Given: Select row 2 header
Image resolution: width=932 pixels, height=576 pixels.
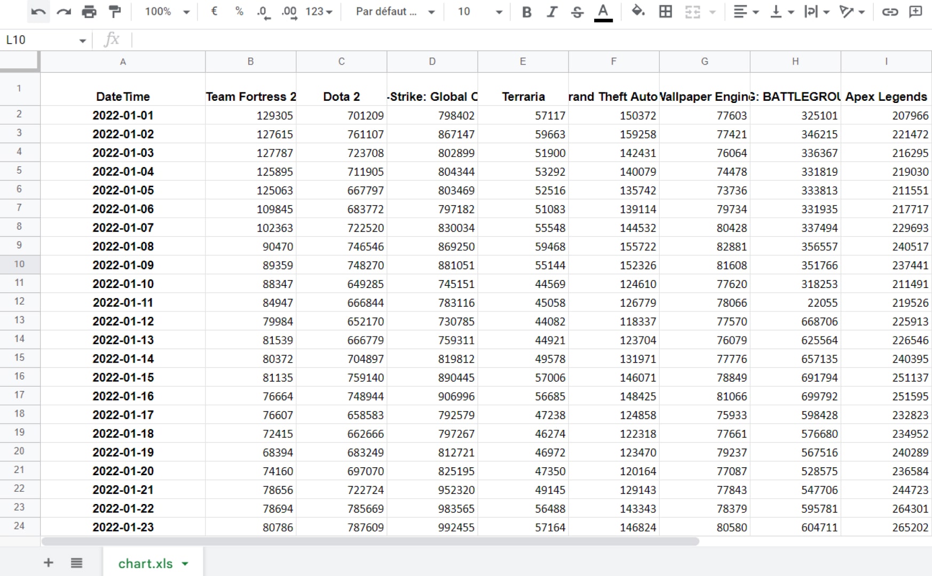Looking at the screenshot, I should click(x=19, y=114).
